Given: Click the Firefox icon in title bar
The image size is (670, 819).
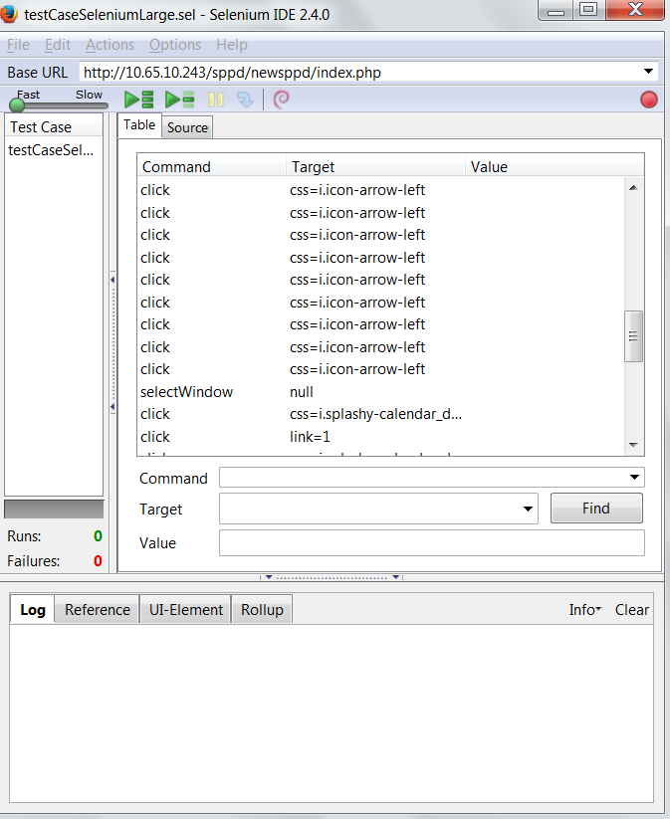Looking at the screenshot, I should click(9, 14).
